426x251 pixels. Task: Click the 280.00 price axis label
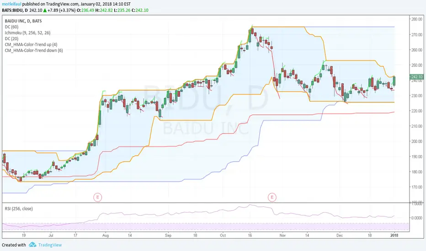point(417,19)
